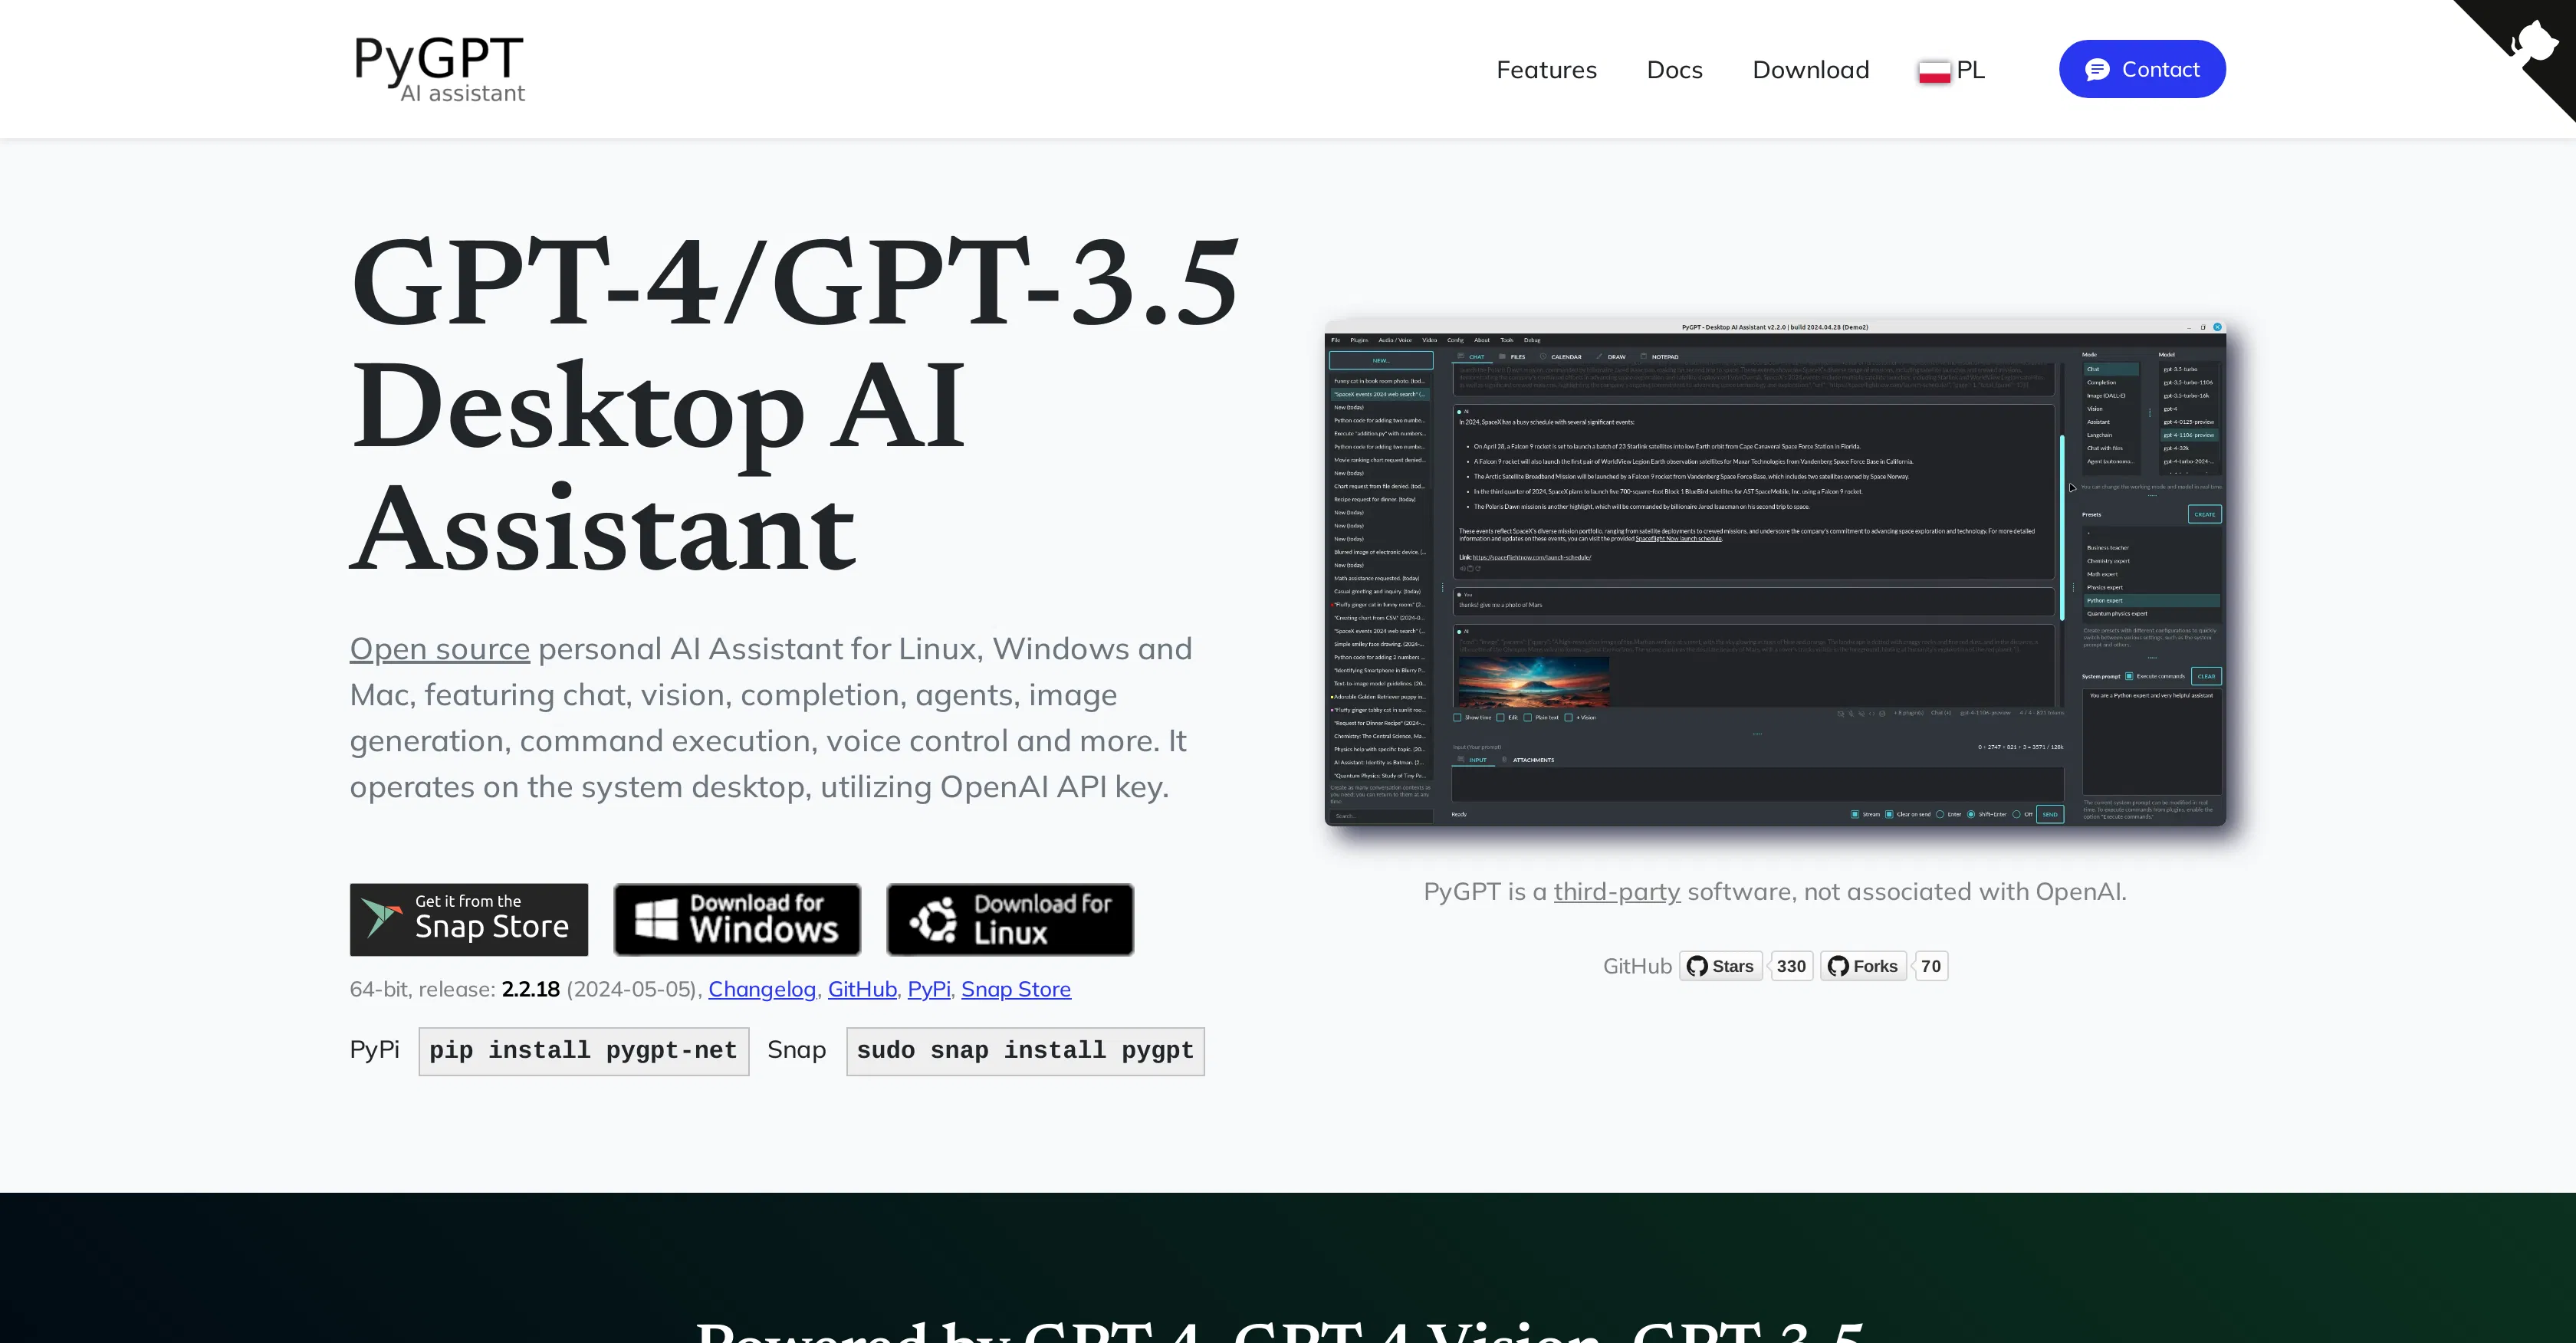The height and width of the screenshot is (1343, 2576).
Task: Open the Docs page
Action: [x=1674, y=69]
